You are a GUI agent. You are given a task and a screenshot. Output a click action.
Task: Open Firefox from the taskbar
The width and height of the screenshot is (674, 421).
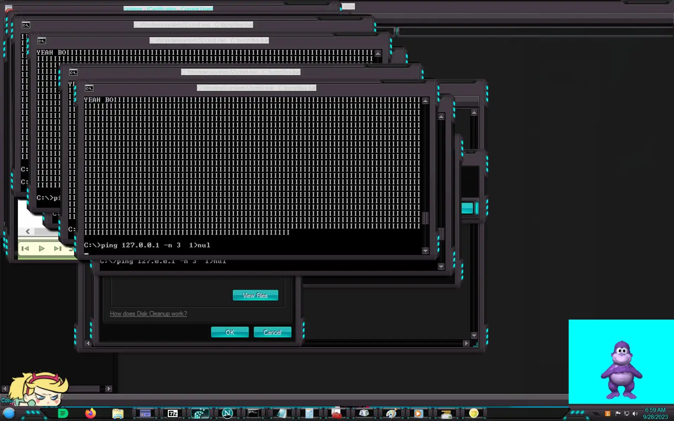[x=91, y=414]
